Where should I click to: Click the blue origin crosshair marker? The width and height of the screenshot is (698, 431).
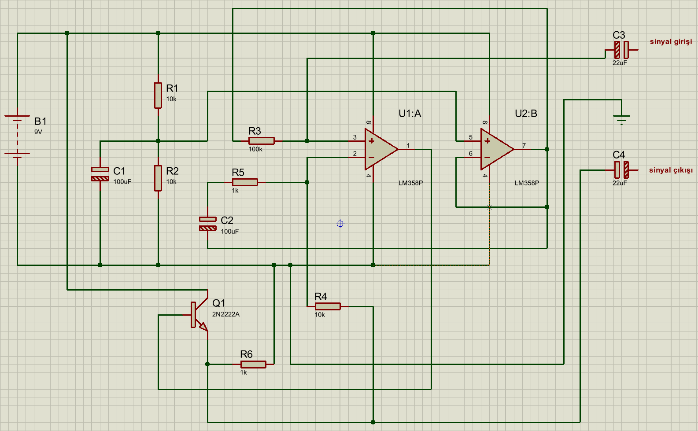click(340, 224)
